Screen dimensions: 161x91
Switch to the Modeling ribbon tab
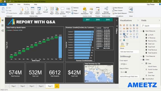click(x=27, y=4)
